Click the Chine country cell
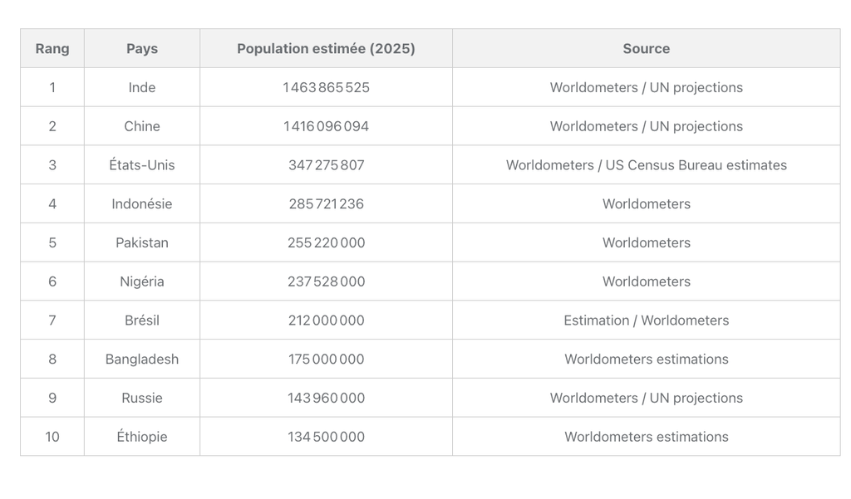The height and width of the screenshot is (499, 851). 141,126
